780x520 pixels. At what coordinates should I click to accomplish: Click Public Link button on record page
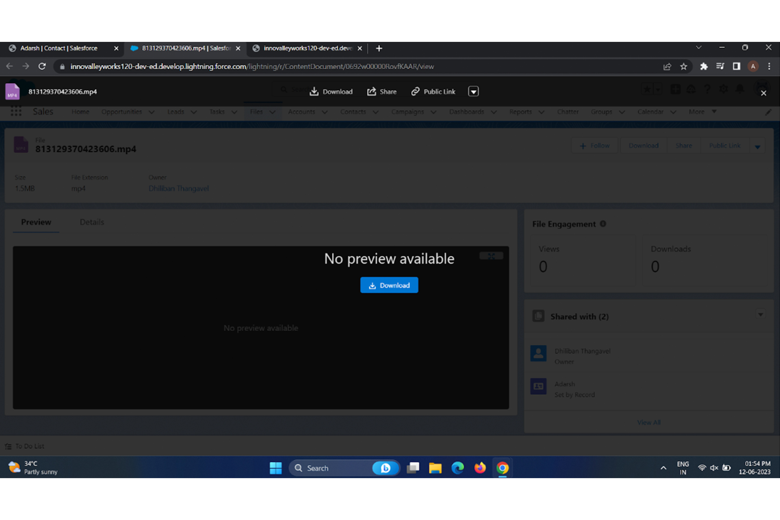[x=725, y=145]
